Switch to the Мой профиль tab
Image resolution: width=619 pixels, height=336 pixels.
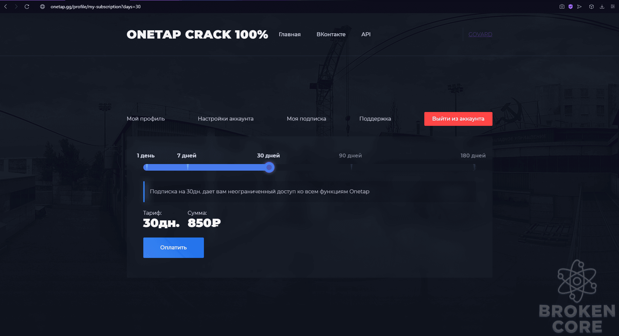[x=146, y=119]
